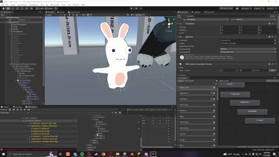The height and width of the screenshot is (157, 279).
Task: Select the Move tool in the toolbar
Action: click(8, 8)
